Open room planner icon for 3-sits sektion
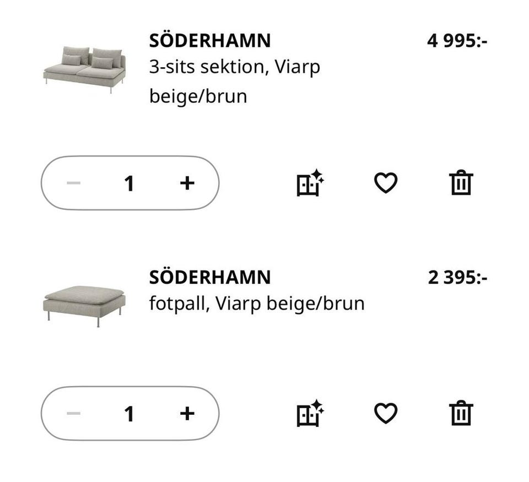The height and width of the screenshot is (482, 529). click(x=310, y=183)
